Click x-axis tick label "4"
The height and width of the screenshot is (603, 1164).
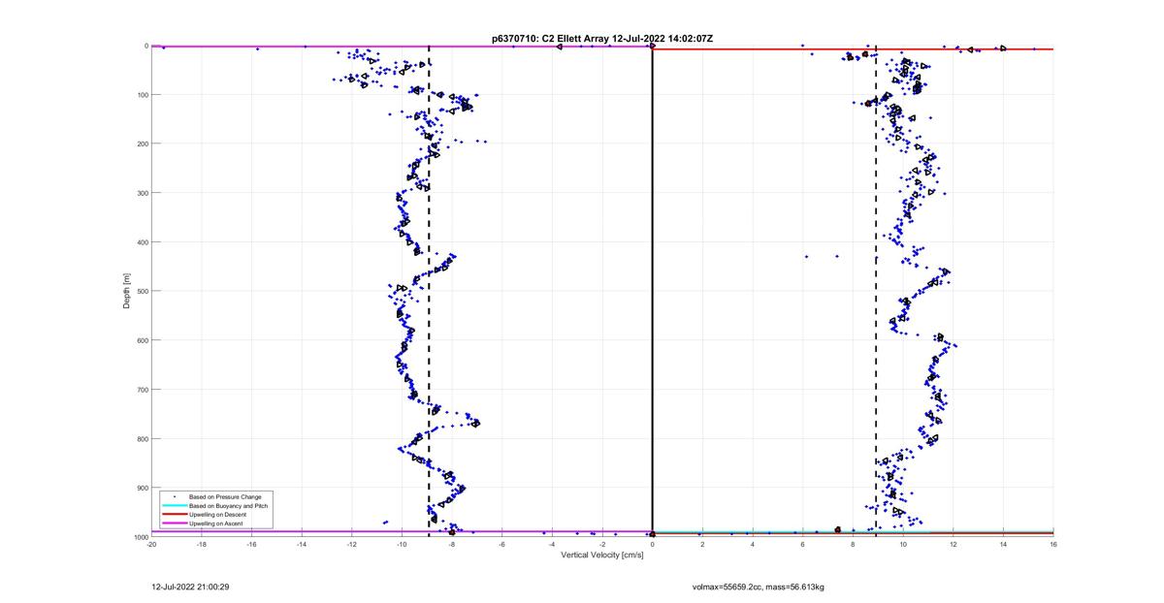pos(753,545)
